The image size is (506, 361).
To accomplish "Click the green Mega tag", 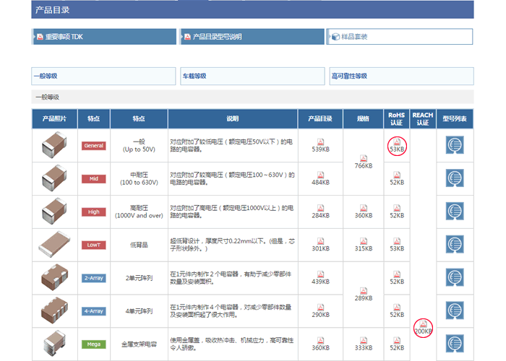I will (x=93, y=344).
